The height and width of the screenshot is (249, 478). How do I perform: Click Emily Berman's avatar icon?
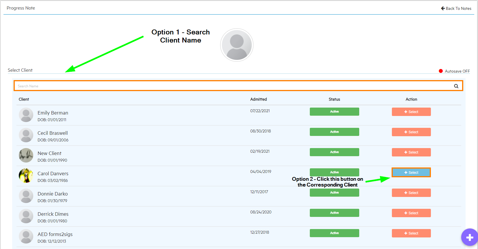point(26,115)
